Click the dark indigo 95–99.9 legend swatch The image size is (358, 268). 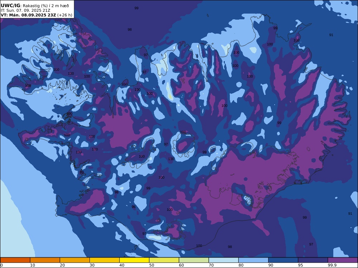point(313,260)
